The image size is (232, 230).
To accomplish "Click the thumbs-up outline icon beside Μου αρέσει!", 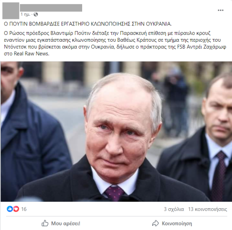I will 45,224.
